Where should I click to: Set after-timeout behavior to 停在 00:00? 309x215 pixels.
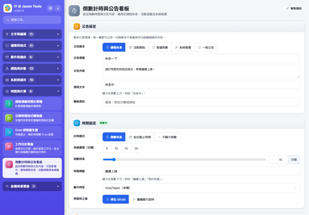click(x=116, y=199)
